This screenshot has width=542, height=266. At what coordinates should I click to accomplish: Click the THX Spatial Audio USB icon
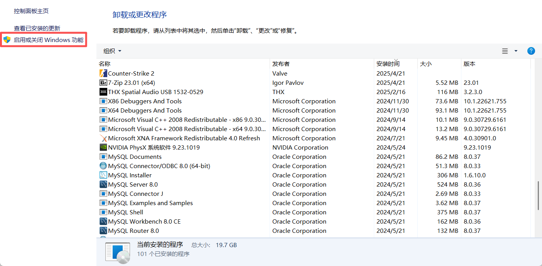103,92
